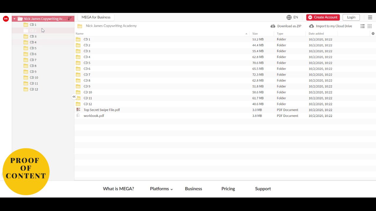Click CD 10 folder icon in sidebar tree
This screenshot has width=376, height=211.
(x=26, y=77)
